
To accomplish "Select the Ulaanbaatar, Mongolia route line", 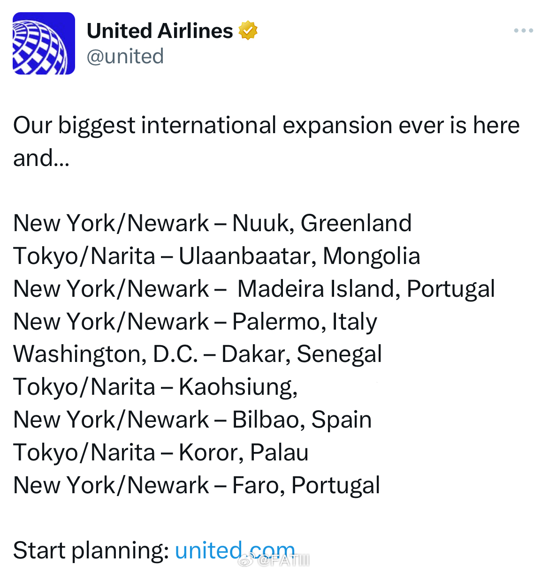I will pos(216,256).
